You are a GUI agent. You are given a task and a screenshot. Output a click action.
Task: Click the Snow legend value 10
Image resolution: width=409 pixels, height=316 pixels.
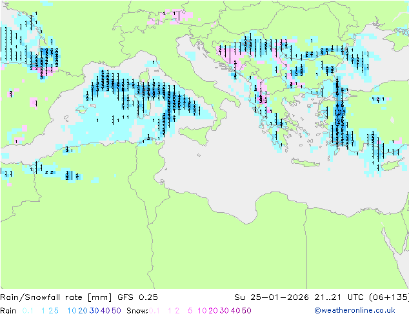202,311
